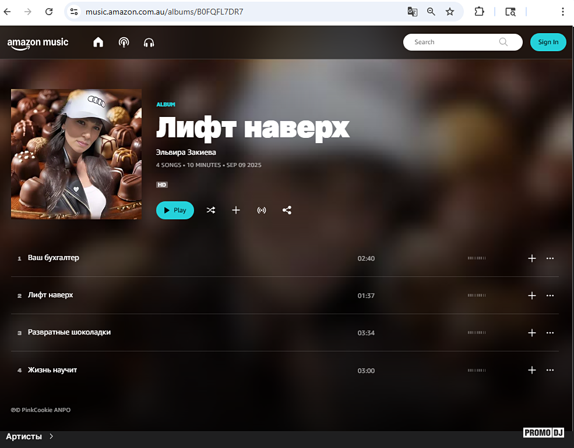Open artist link Эльвира Закиева
This screenshot has height=448, width=574.
coord(186,152)
